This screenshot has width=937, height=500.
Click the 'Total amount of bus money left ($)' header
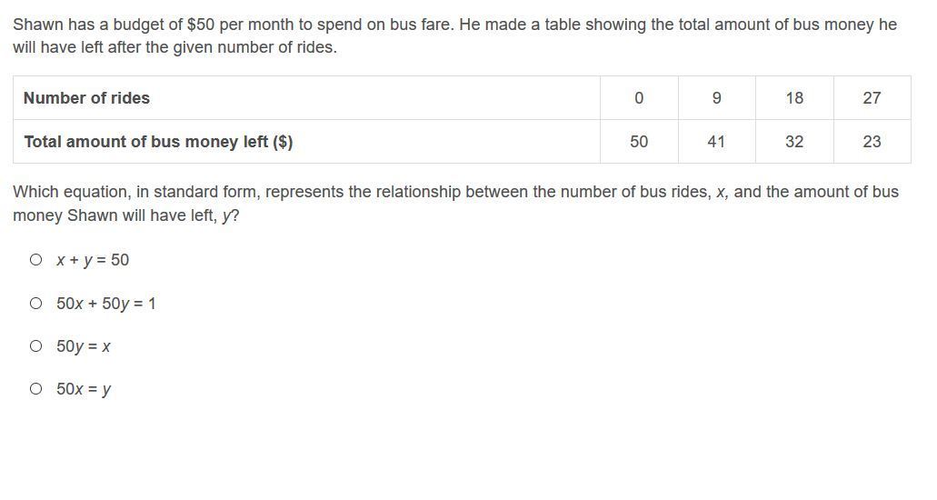[158, 142]
